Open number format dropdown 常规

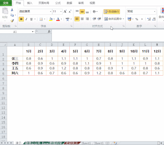tap(155, 12)
